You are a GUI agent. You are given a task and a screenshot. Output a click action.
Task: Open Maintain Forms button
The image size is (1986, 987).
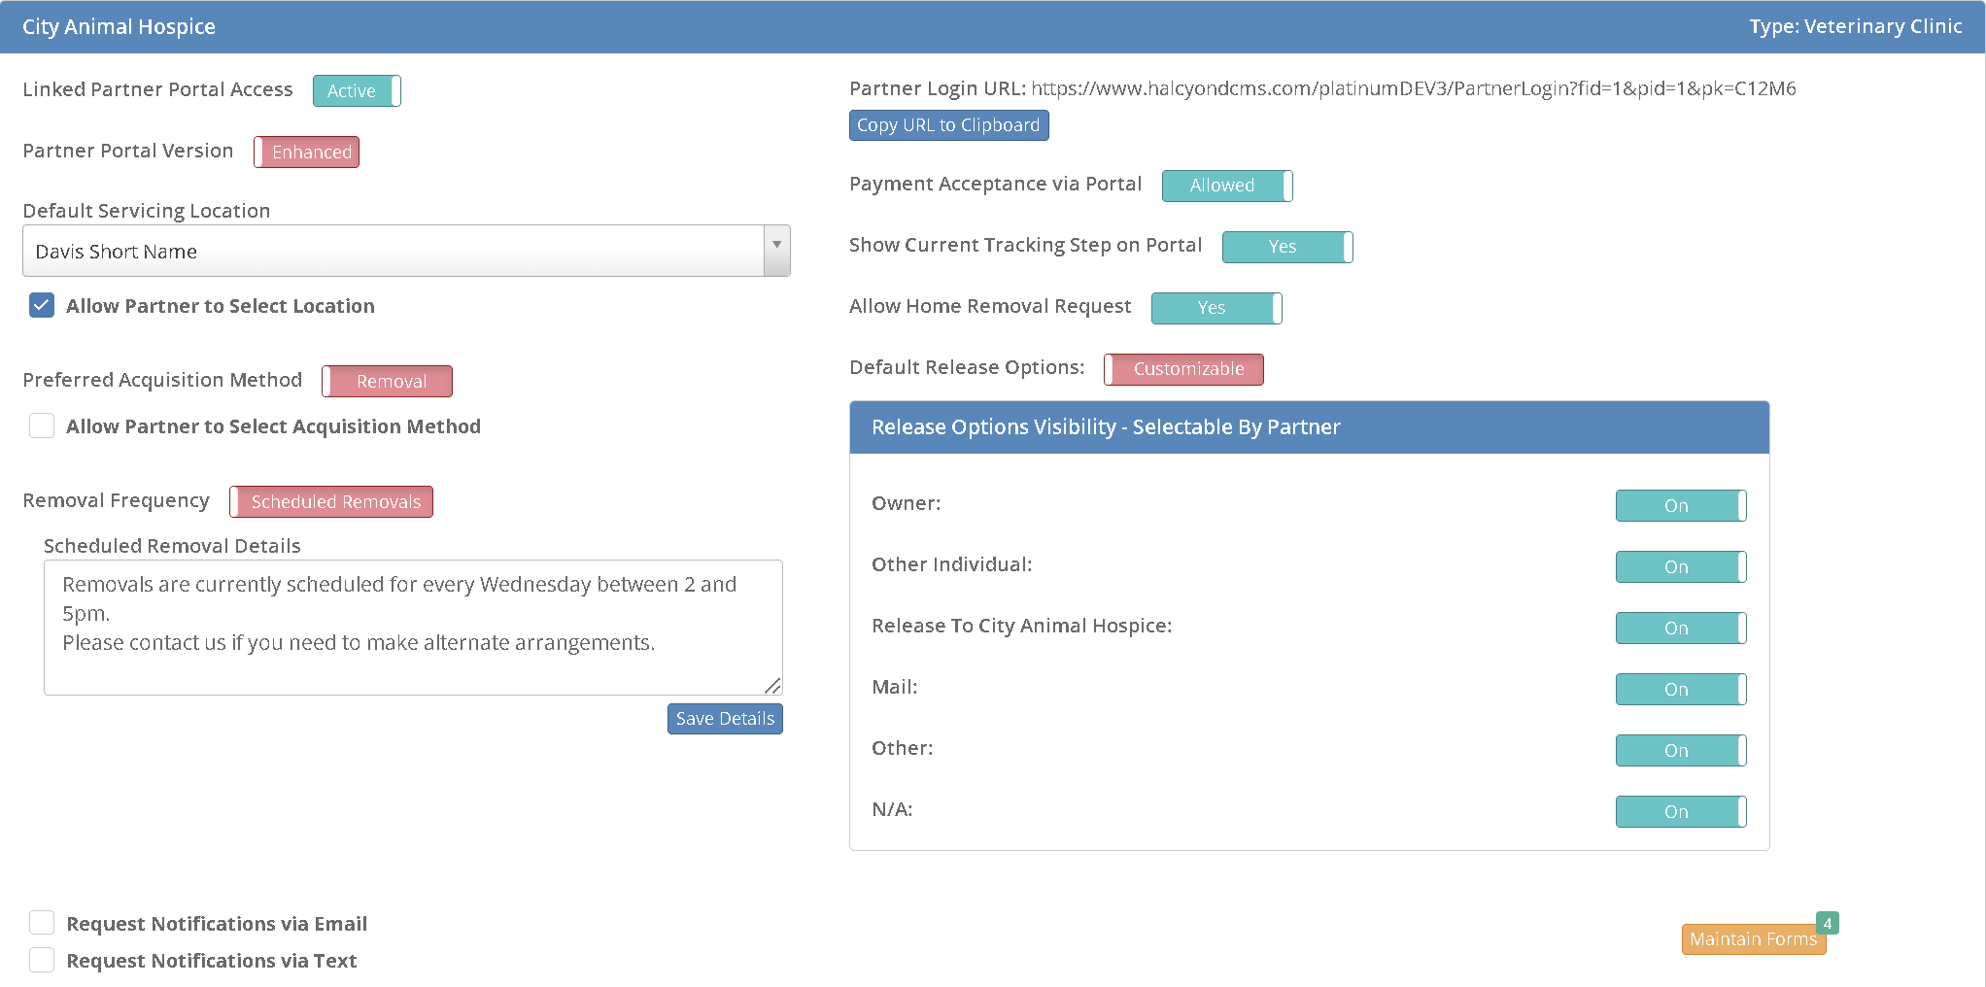point(1753,939)
